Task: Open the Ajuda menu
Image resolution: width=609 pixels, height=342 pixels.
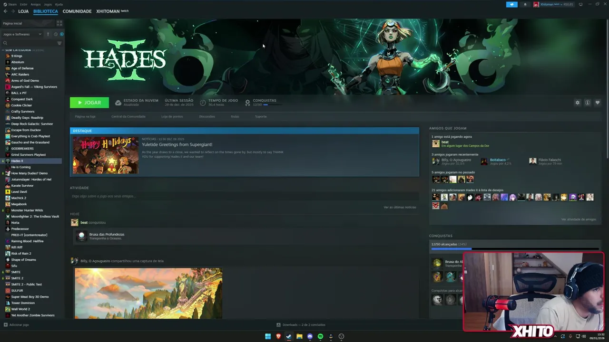Action: pyautogui.click(x=59, y=4)
